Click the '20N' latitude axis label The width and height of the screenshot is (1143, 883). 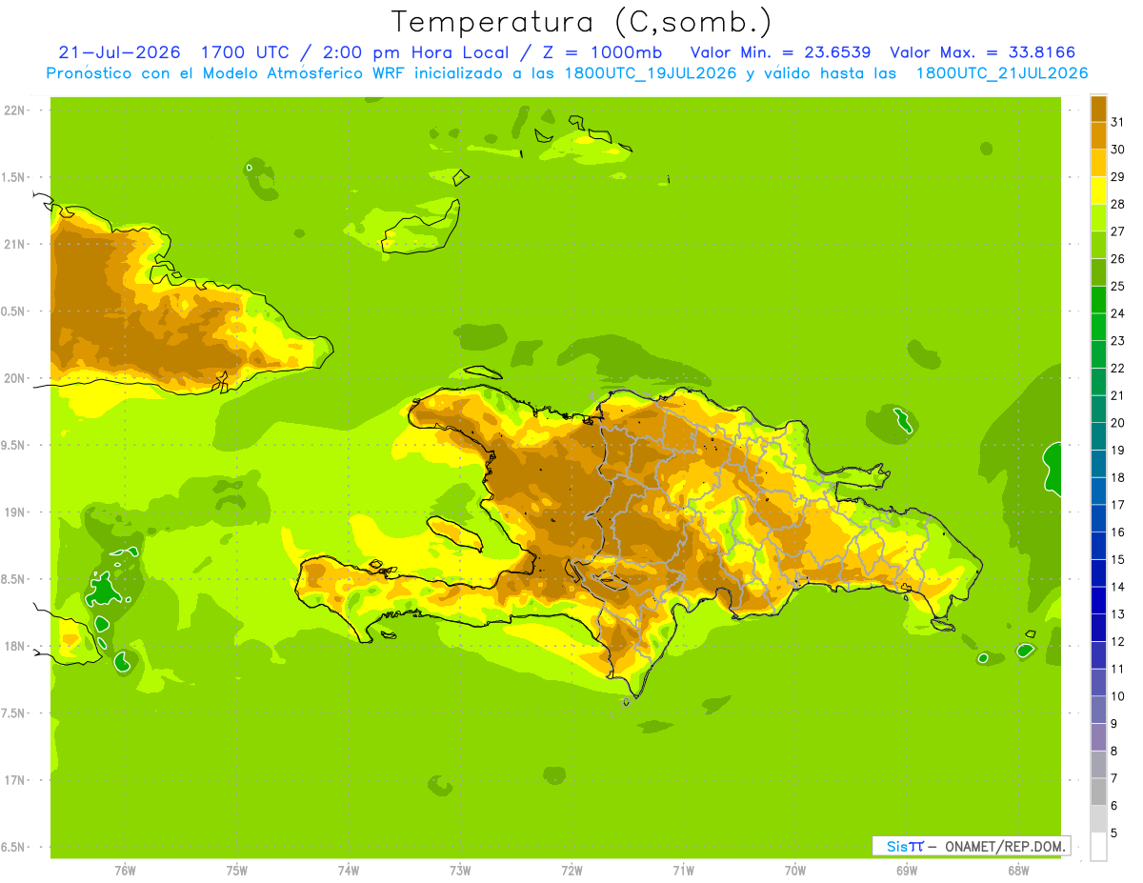pos(15,378)
